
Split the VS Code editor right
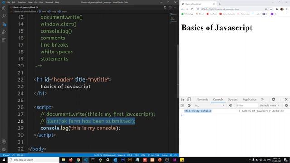170,7
